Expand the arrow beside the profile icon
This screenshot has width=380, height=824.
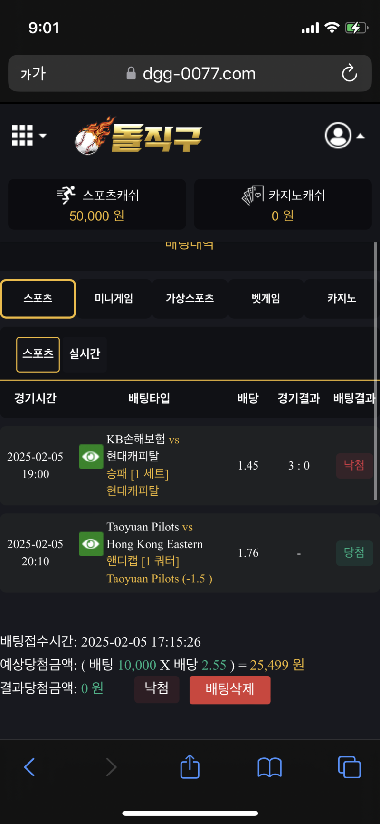361,136
